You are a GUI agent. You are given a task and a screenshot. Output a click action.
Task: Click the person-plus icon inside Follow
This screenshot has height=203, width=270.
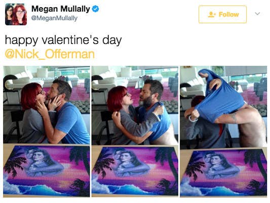[x=212, y=15]
